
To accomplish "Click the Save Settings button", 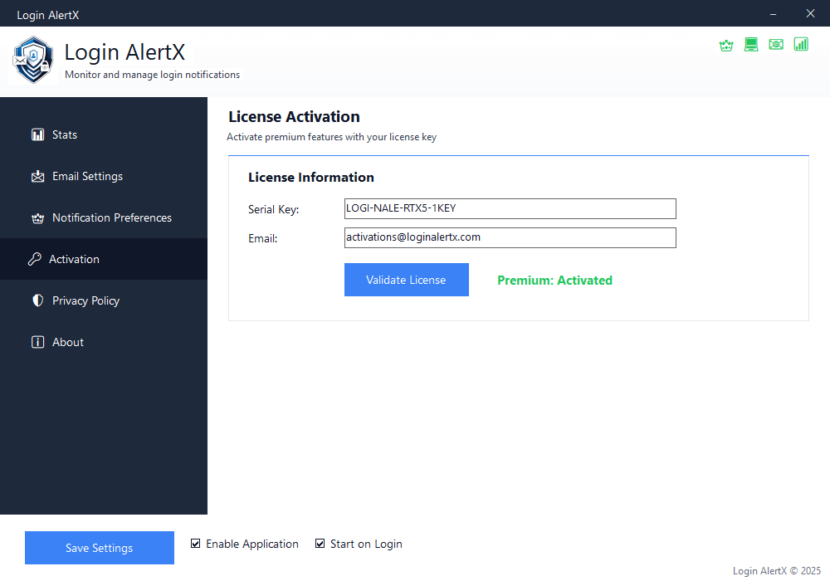I will point(100,548).
